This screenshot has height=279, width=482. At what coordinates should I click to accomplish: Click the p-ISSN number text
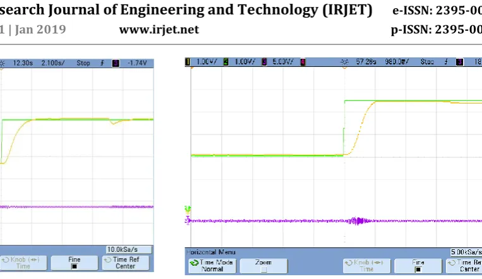(x=437, y=30)
